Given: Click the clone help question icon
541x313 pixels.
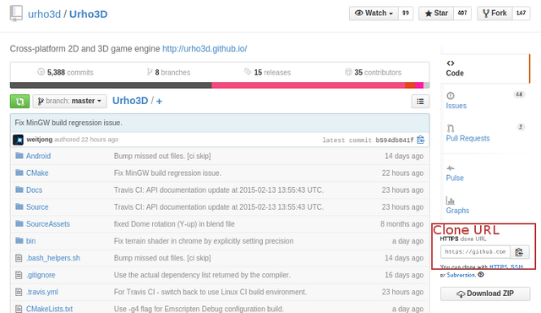Looking at the screenshot, I should click(481, 275).
